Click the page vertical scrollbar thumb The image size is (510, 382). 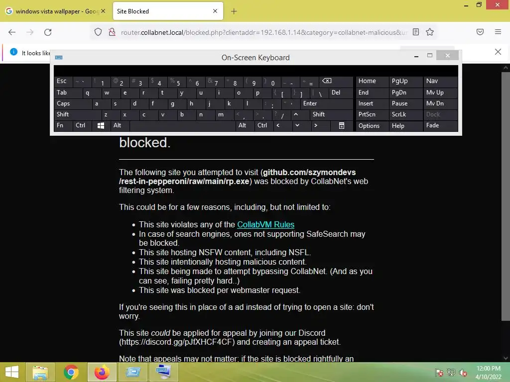tap(505, 196)
